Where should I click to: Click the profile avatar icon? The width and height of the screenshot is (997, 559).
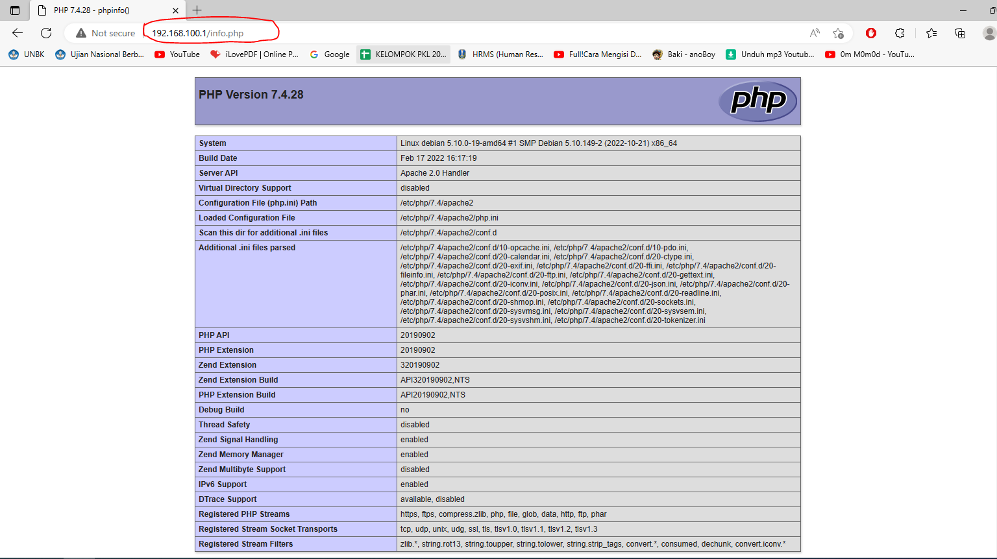[989, 33]
